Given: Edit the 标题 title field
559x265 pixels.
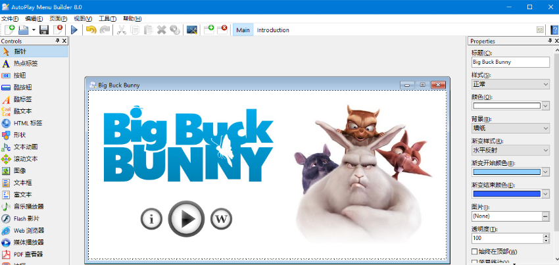Looking at the screenshot, I should pyautogui.click(x=510, y=62).
